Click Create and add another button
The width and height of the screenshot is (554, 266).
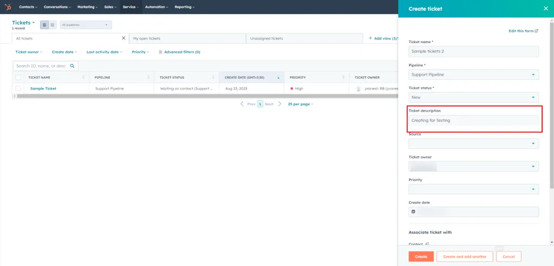465,256
